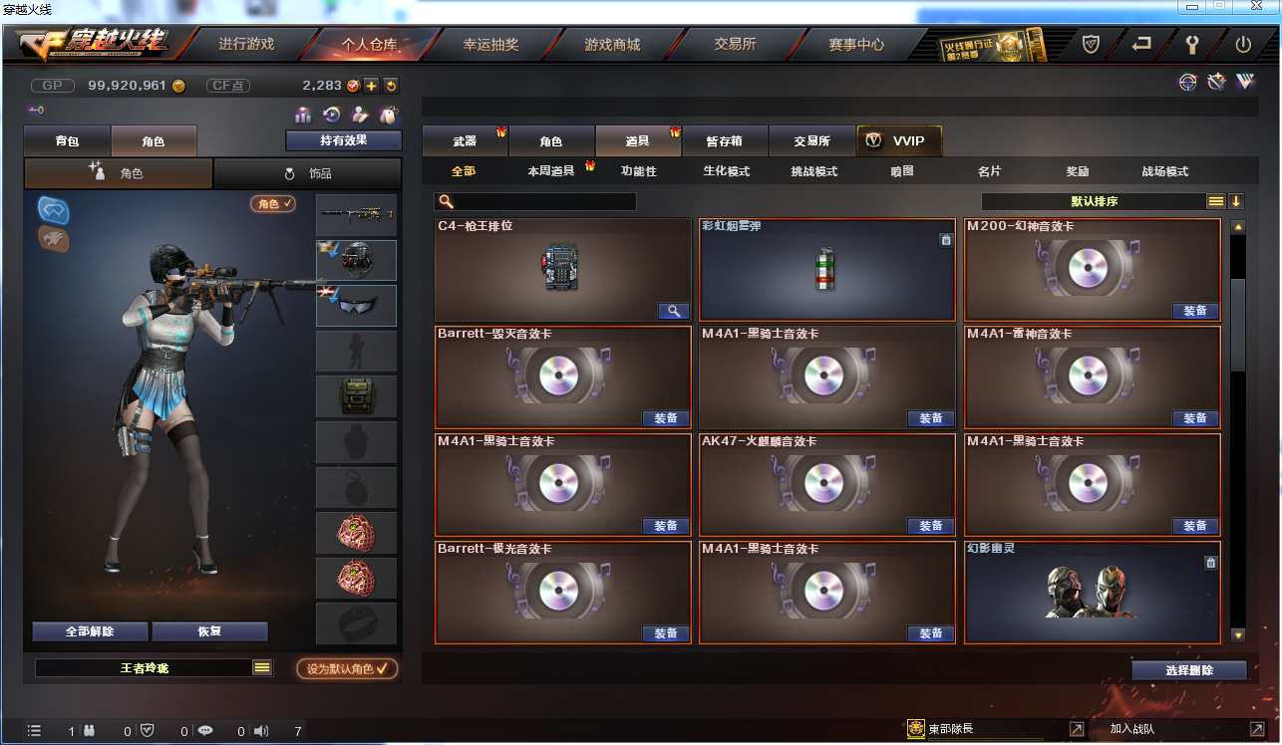Click the item search input field
This screenshot has height=745, width=1282.
(535, 201)
